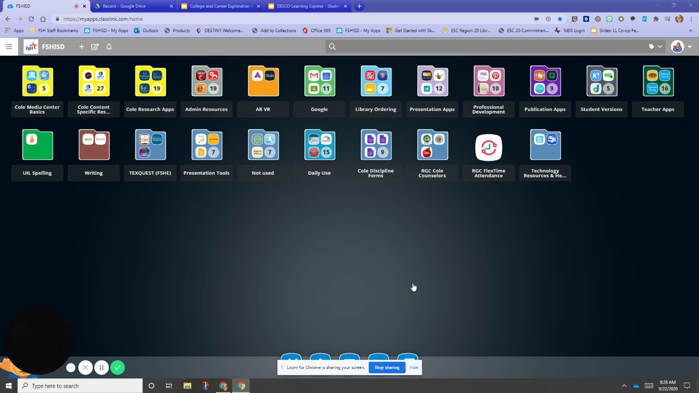Pause the Loom recording
The width and height of the screenshot is (699, 393).
click(101, 367)
